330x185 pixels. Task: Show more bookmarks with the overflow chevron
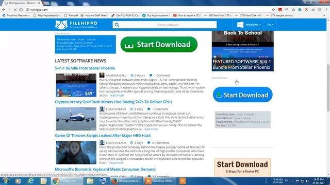(324, 15)
